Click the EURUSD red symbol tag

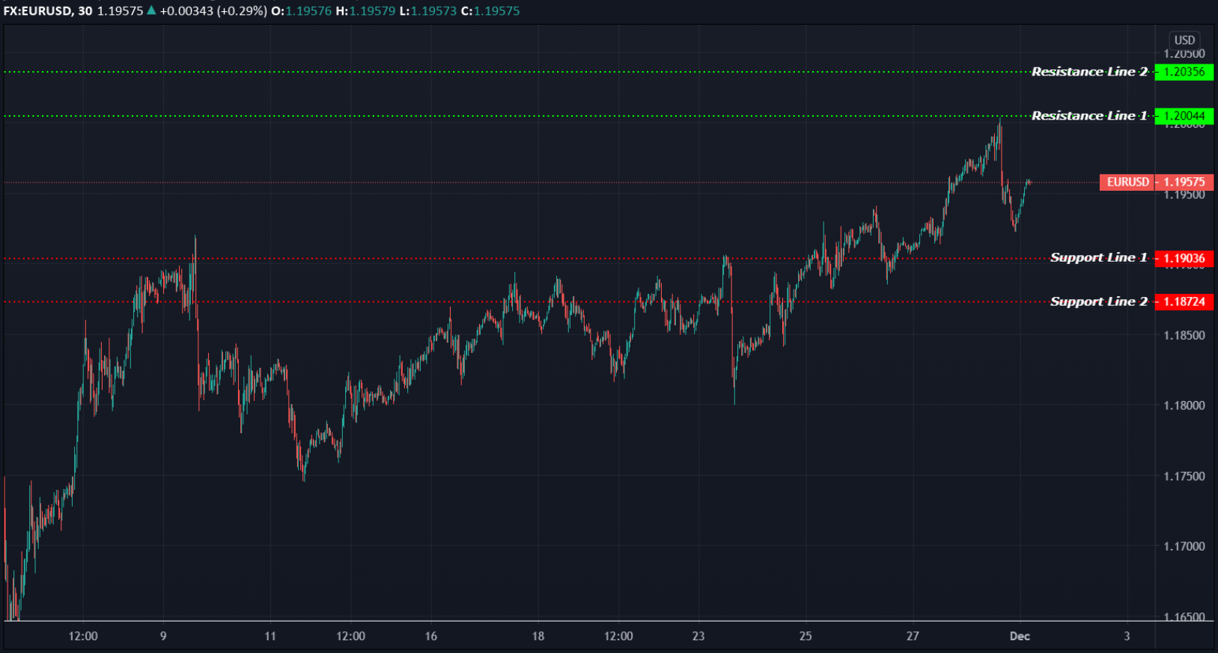[1127, 182]
